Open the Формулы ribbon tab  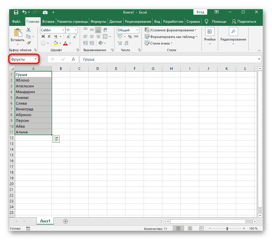[x=98, y=22]
